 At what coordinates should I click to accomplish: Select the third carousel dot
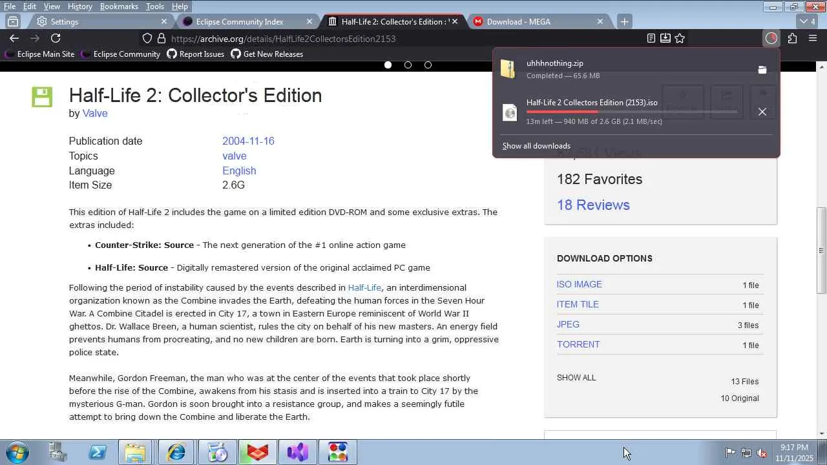428,65
